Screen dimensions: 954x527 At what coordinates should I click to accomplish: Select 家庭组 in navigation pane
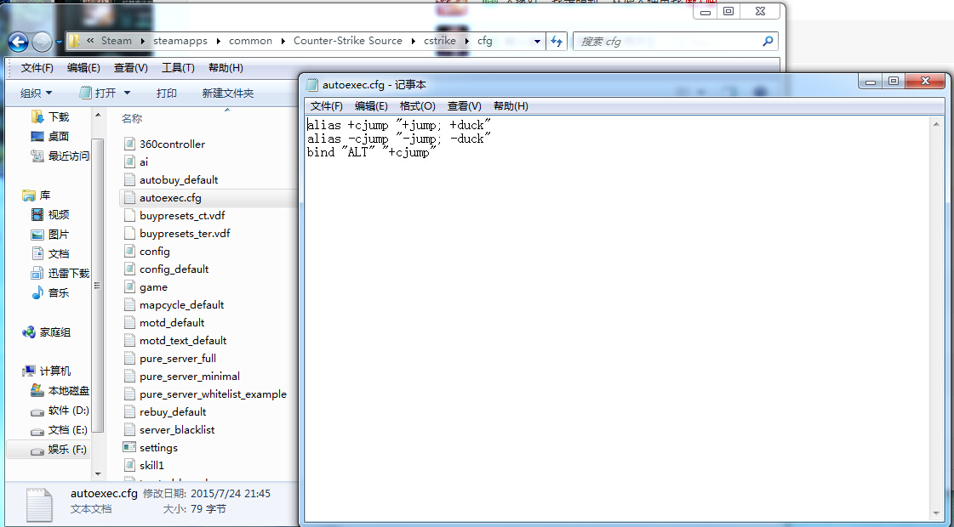coord(54,332)
